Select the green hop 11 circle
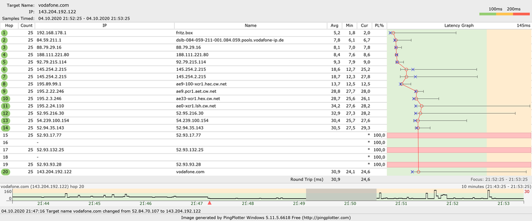 click(x=5, y=106)
